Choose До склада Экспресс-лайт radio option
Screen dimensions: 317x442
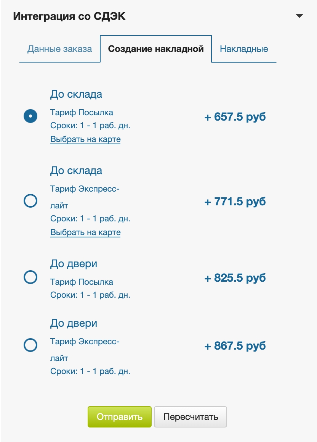point(30,201)
